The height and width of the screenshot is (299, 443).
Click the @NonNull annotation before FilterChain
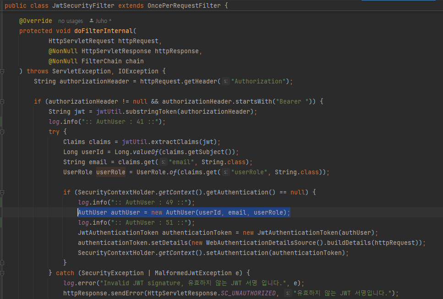coord(63,61)
